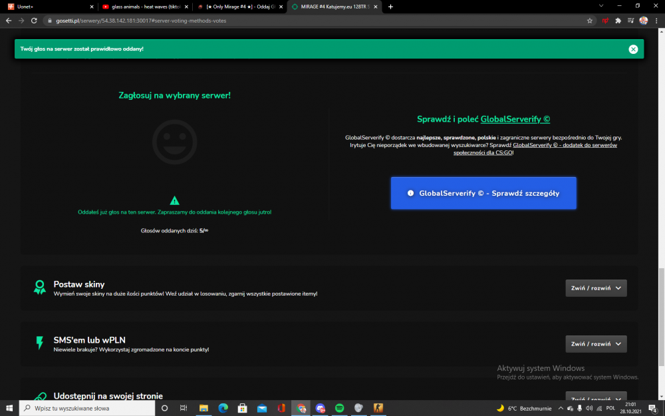Click the Udostępnij na swojej stronie heading
665x416 pixels.
108,395
